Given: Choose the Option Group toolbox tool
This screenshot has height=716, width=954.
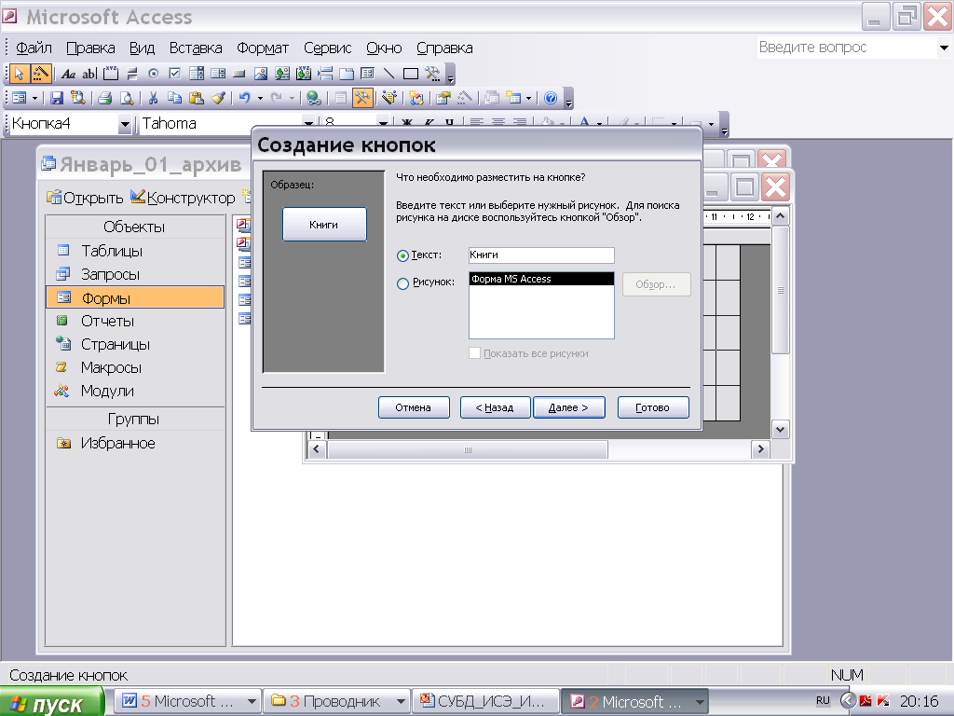Looking at the screenshot, I should [111, 75].
